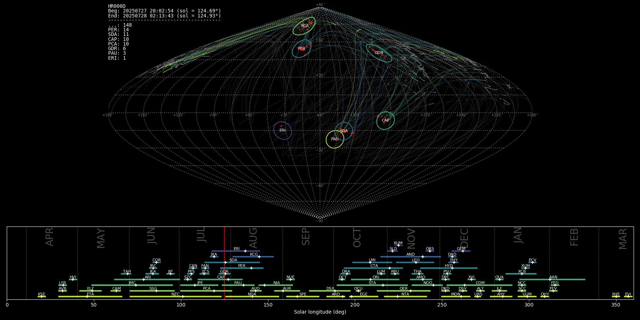Select the ERI radiant label on sky map

(x=283, y=130)
